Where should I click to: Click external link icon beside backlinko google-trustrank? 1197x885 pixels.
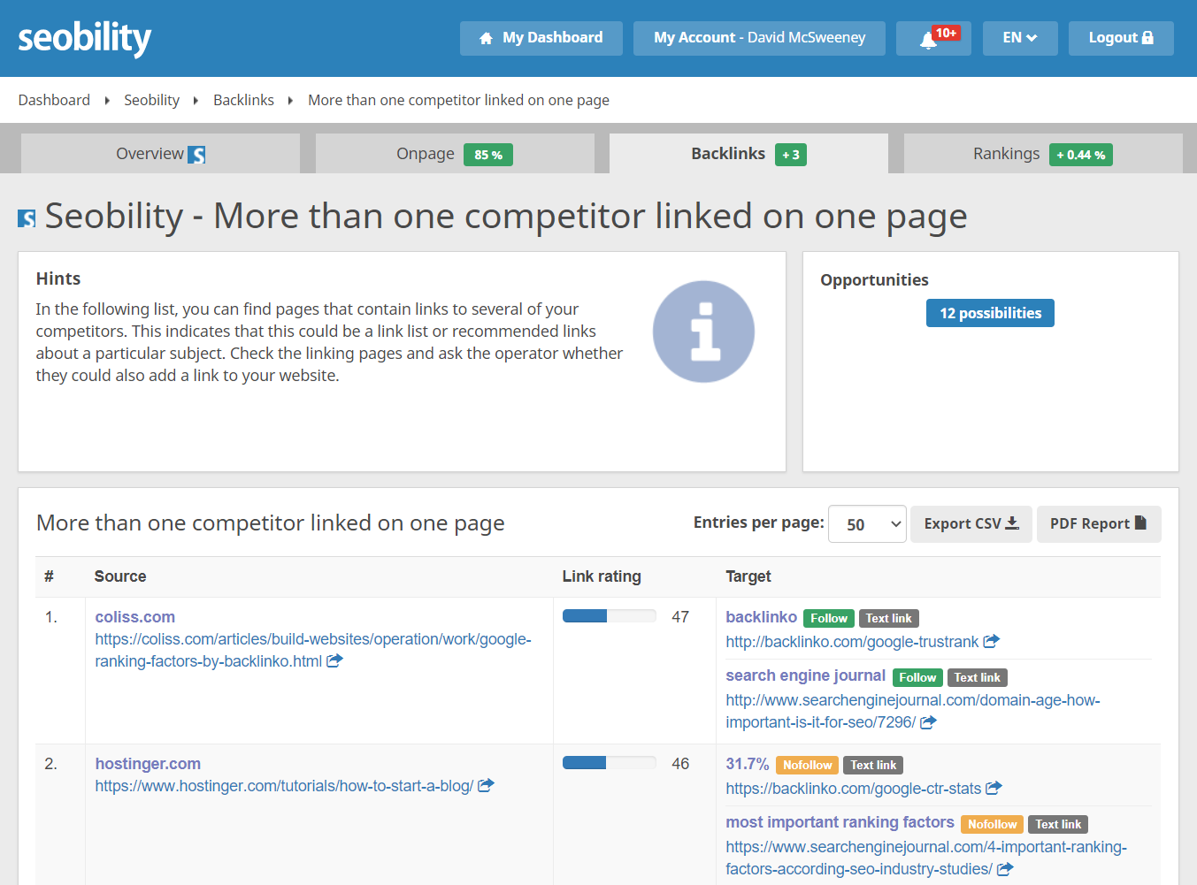[992, 642]
